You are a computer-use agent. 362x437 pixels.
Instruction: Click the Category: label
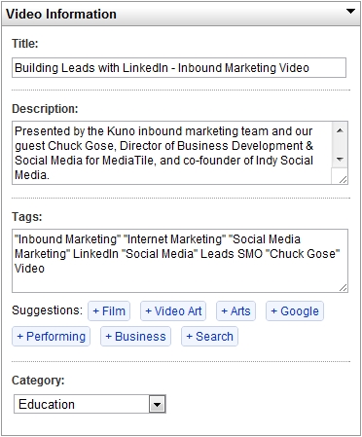click(38, 381)
